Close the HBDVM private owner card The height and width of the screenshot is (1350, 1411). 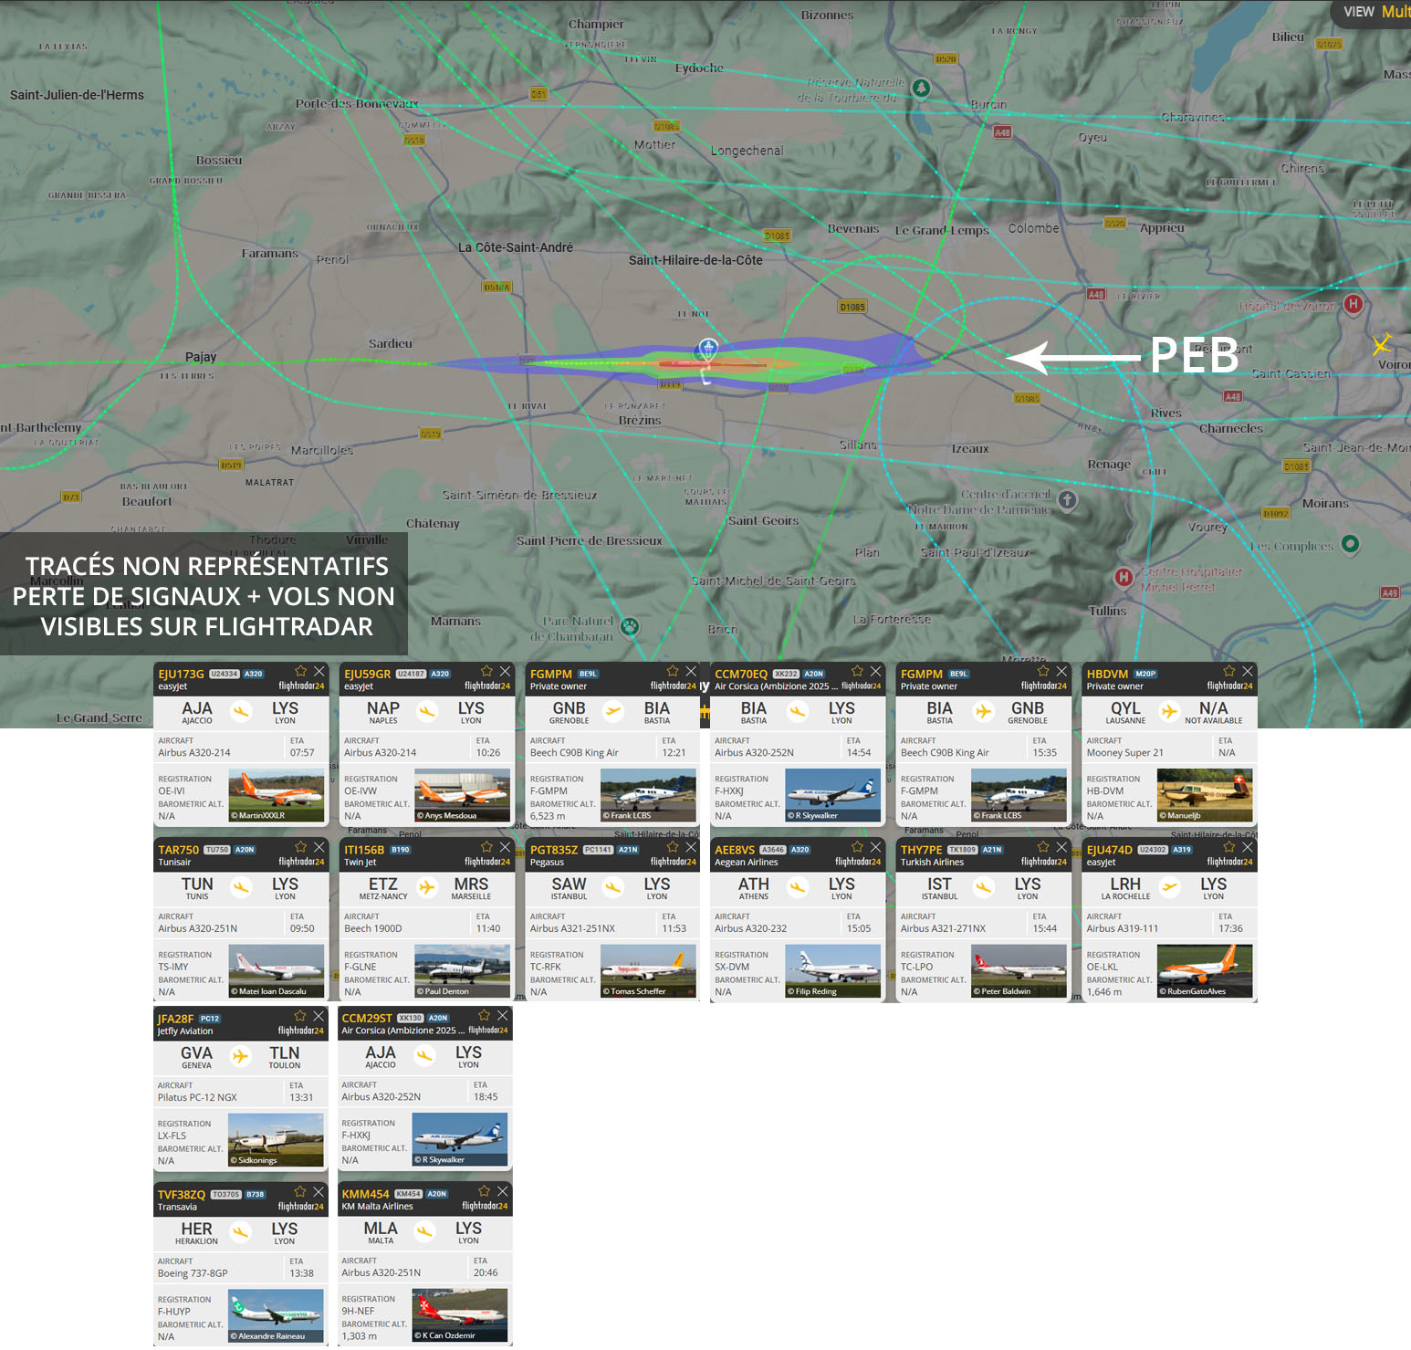(x=1248, y=671)
